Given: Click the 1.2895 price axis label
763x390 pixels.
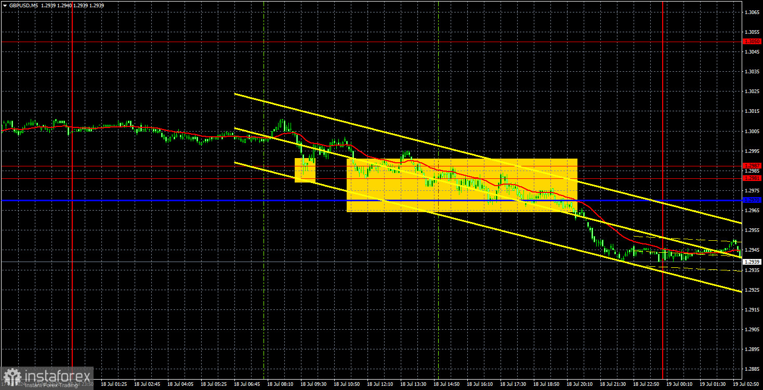Looking at the screenshot, I should 752,349.
